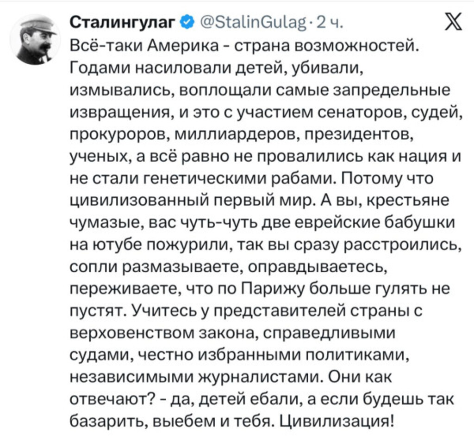
Task: Click the blue verified badge
Action: 187,22
